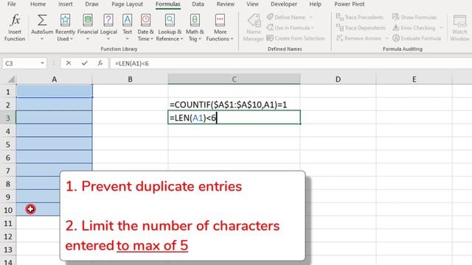Click cell B4
The height and width of the screenshot is (265, 472).
point(130,131)
